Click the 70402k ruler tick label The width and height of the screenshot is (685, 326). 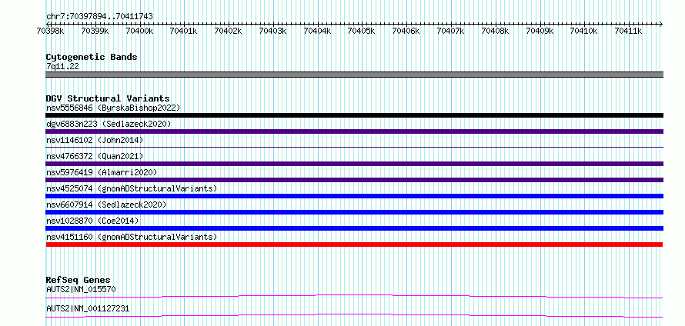[x=229, y=31]
